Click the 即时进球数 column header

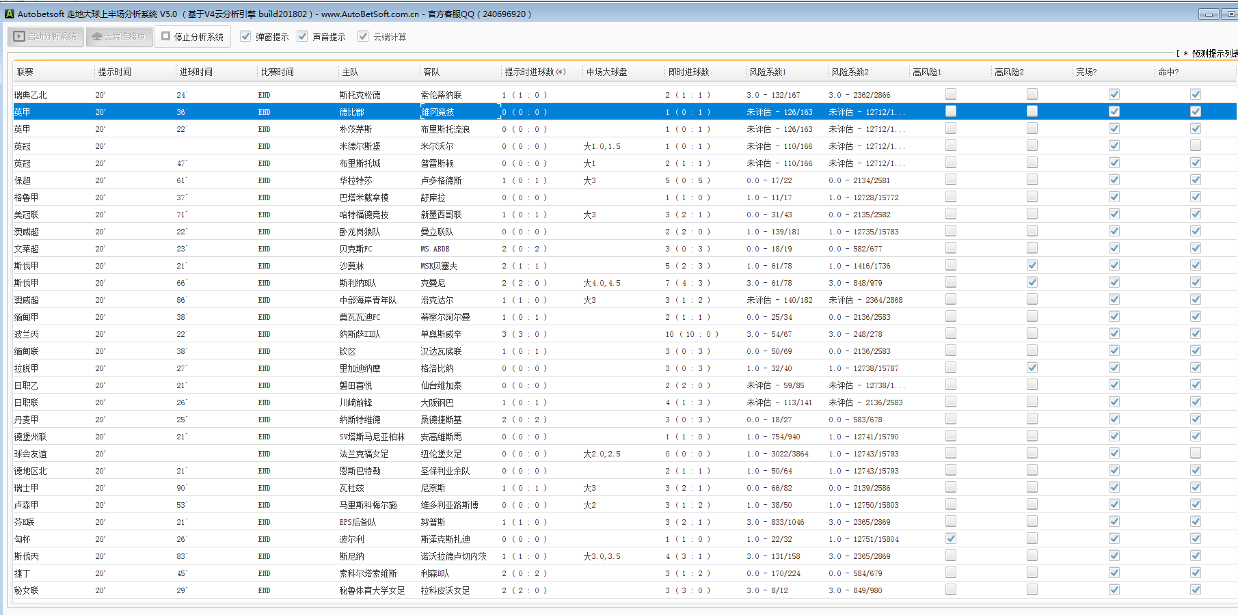coord(688,72)
